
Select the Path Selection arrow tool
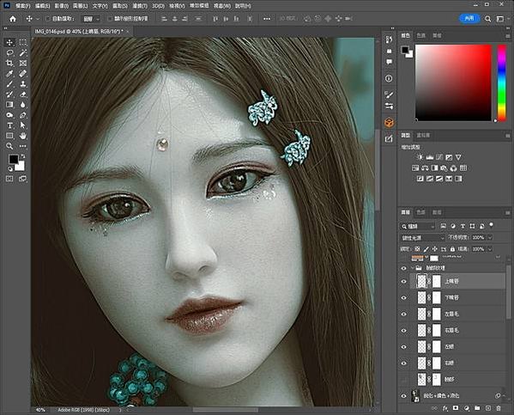tap(22, 125)
